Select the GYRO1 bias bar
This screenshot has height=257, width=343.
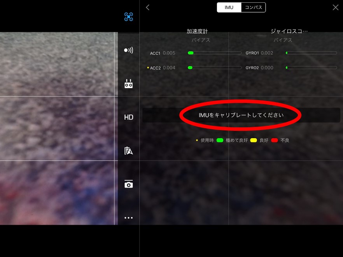(311, 53)
